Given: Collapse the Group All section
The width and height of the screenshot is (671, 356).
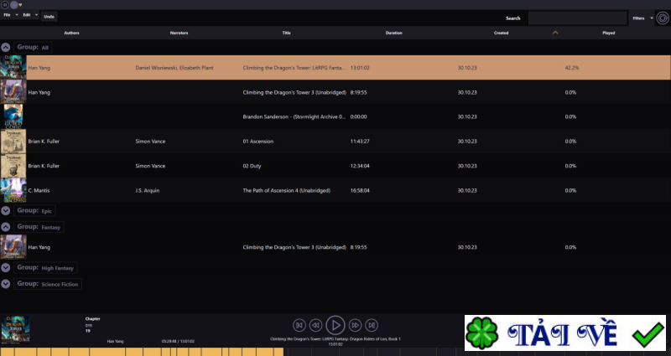Looking at the screenshot, I should (6, 48).
